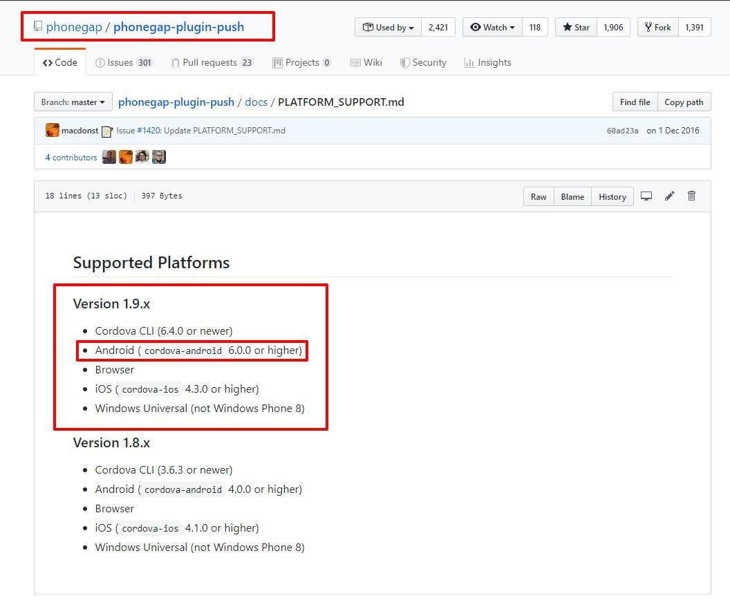Click the repository book icon

click(x=38, y=26)
